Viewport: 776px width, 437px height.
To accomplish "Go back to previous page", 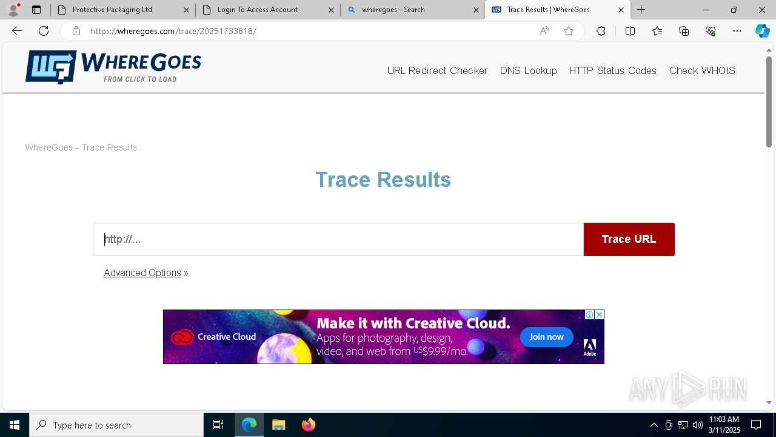I will pyautogui.click(x=17, y=31).
